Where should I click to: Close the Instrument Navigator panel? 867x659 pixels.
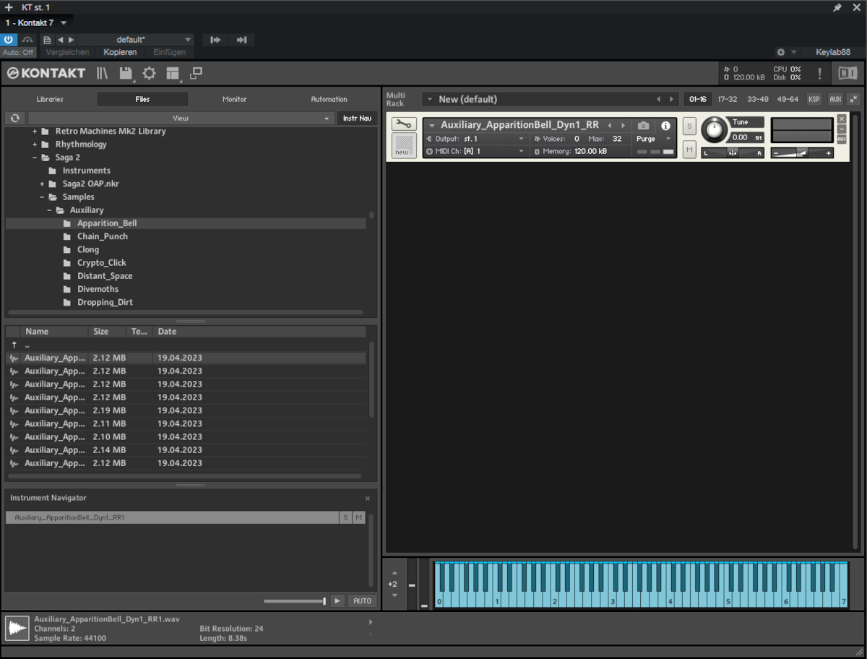(367, 499)
